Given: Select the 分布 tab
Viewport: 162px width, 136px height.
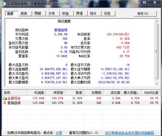Looking at the screenshot, I should (53, 14).
